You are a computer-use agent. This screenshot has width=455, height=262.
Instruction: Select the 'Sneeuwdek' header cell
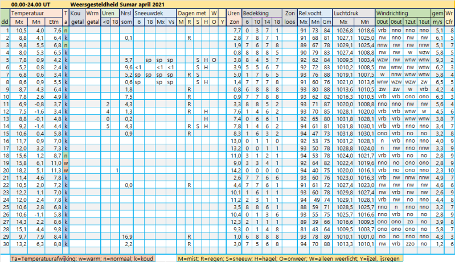pos(155,13)
